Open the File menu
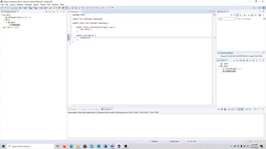Viewport: 266px width, 149px height. 2,5
